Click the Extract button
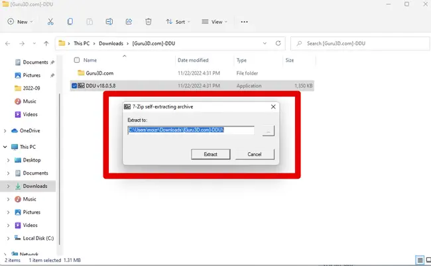The image size is (431, 266). point(210,154)
